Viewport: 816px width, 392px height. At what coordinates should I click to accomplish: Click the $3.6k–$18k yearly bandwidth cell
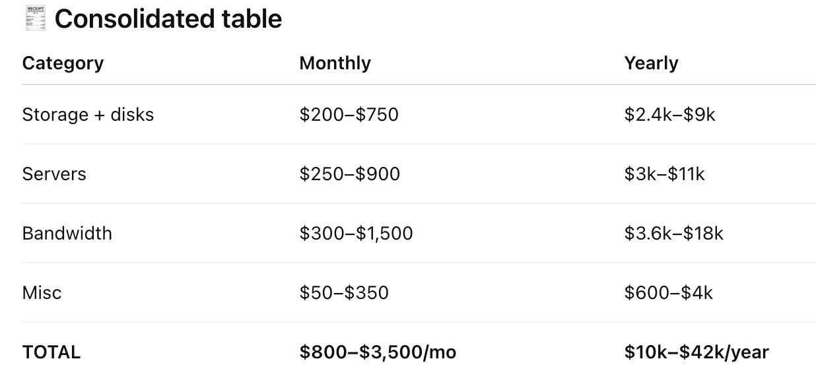click(x=673, y=234)
